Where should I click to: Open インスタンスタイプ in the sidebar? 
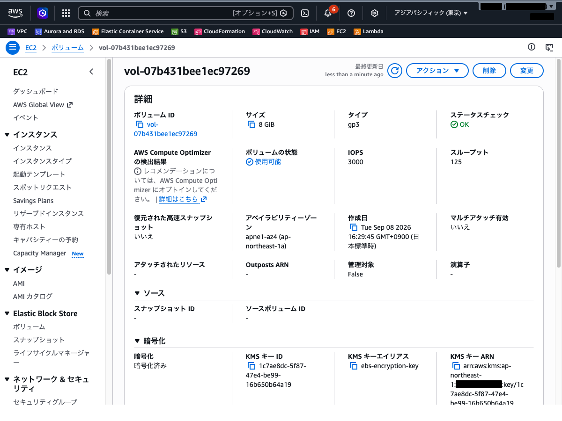(x=42, y=161)
